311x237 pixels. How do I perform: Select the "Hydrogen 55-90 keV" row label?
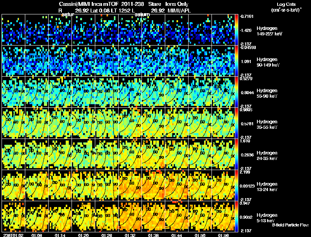[x=267, y=93]
